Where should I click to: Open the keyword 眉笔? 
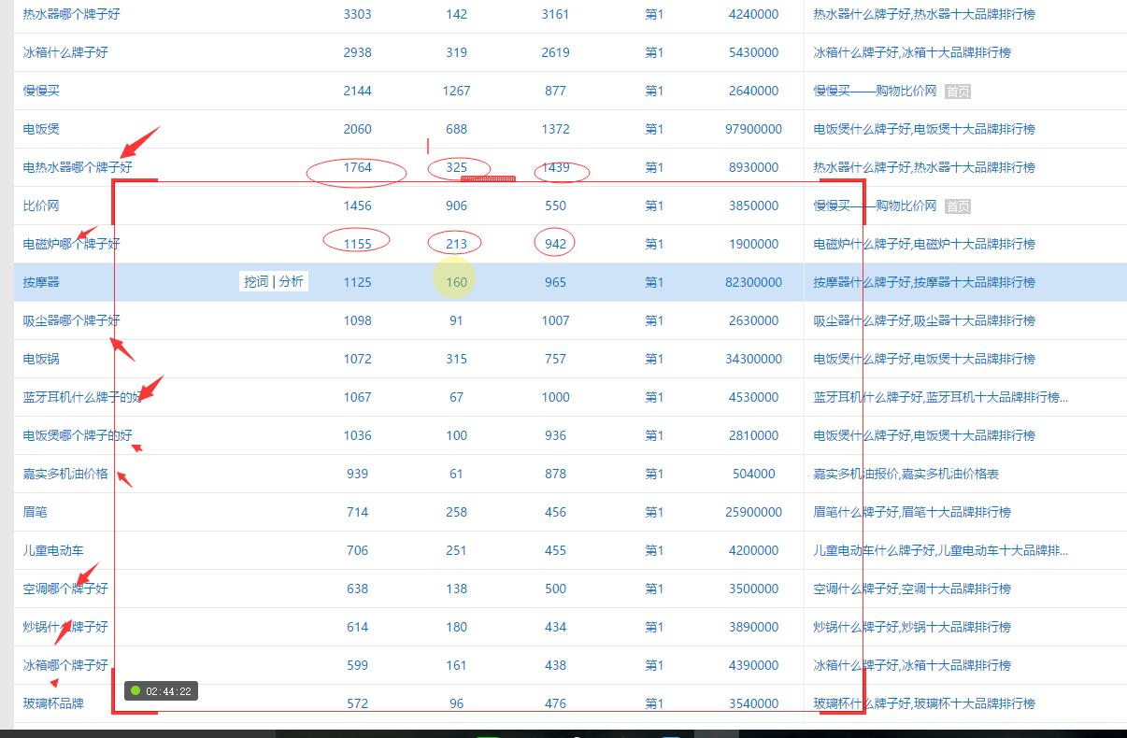pyautogui.click(x=37, y=512)
